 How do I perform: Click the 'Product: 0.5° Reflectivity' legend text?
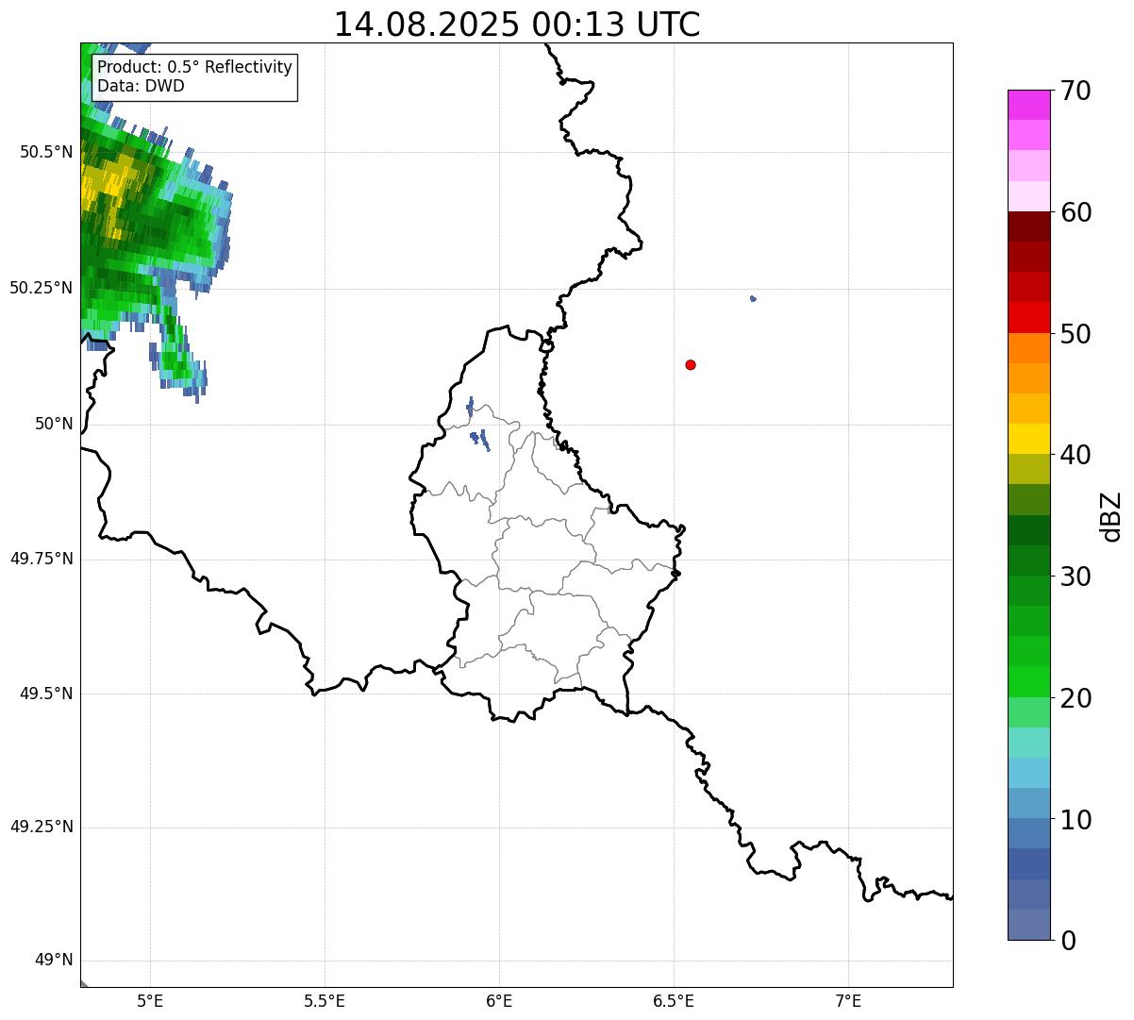coord(195,68)
